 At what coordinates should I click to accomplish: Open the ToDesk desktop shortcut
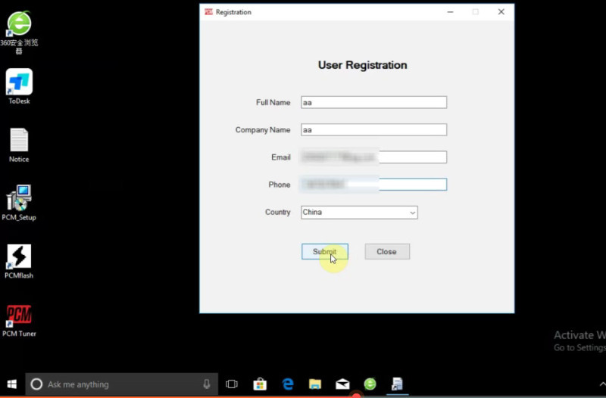(x=19, y=82)
